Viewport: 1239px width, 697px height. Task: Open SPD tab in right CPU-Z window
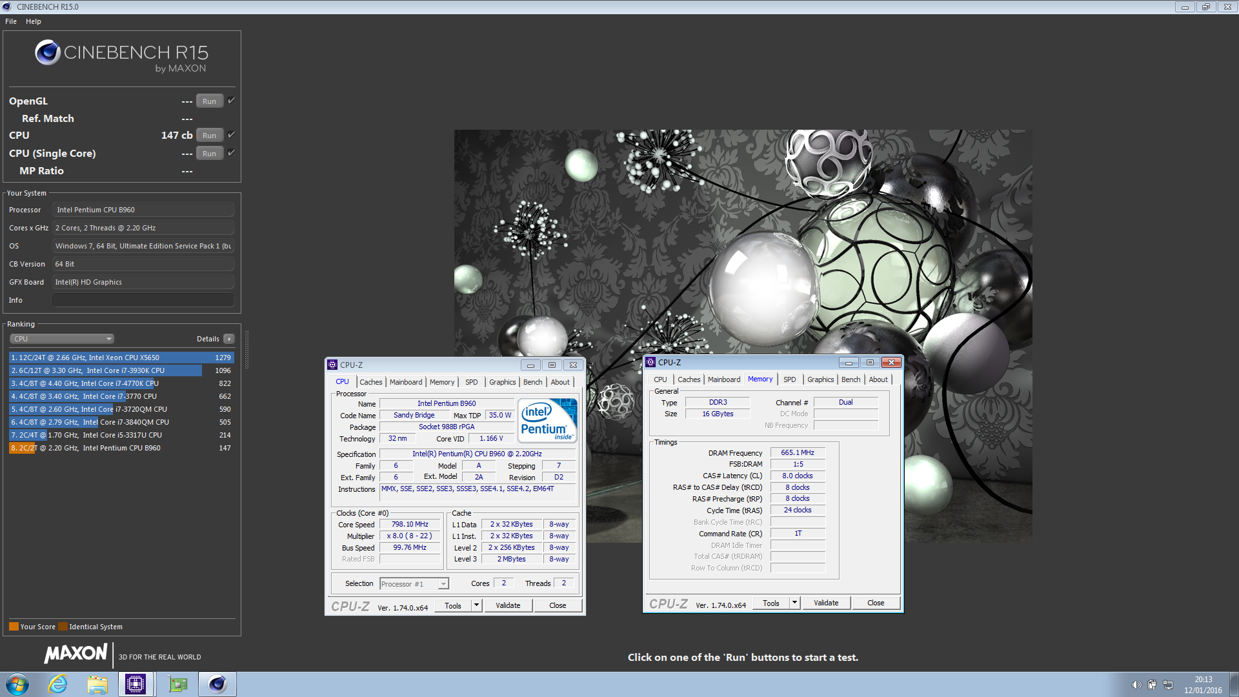tap(790, 379)
